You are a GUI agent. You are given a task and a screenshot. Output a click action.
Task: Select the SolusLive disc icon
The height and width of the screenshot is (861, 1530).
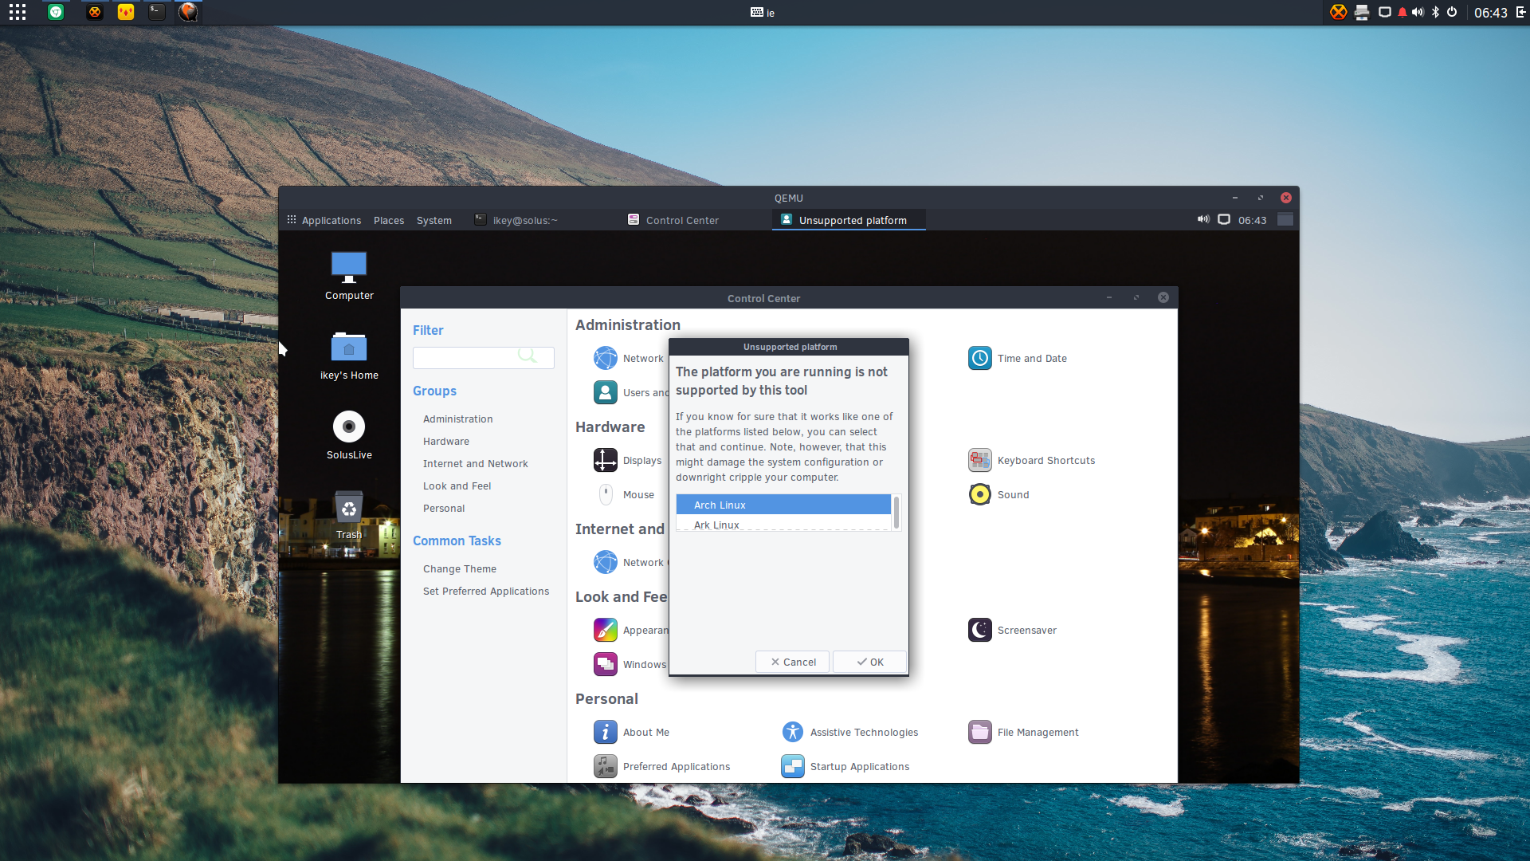pos(349,427)
